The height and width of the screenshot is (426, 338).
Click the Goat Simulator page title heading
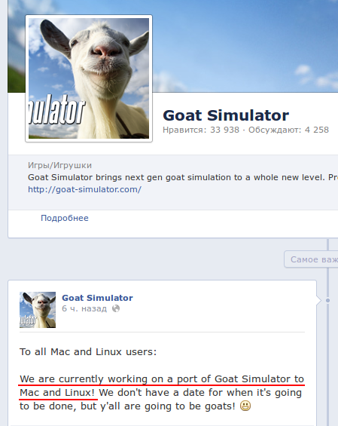click(x=226, y=115)
